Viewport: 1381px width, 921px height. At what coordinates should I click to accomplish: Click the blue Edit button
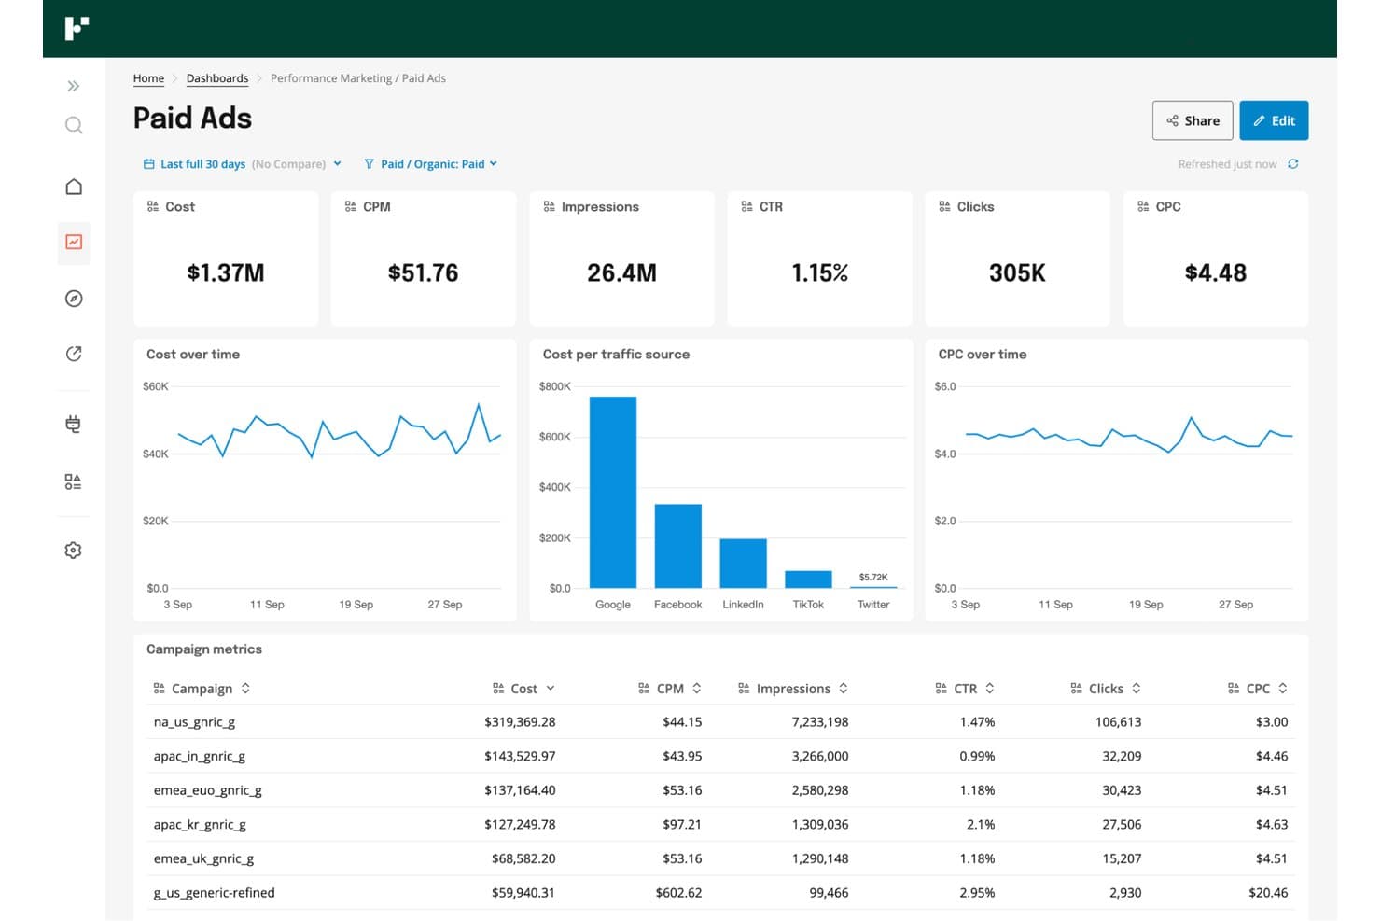tap(1274, 120)
